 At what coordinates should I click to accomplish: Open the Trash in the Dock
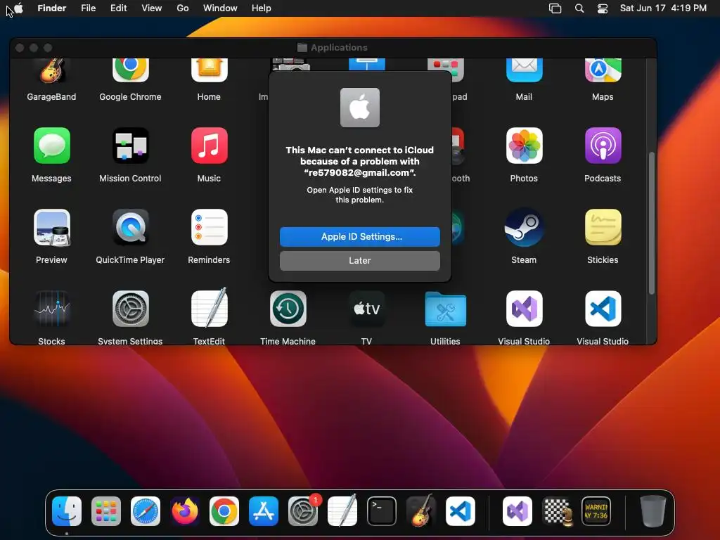[x=653, y=511]
